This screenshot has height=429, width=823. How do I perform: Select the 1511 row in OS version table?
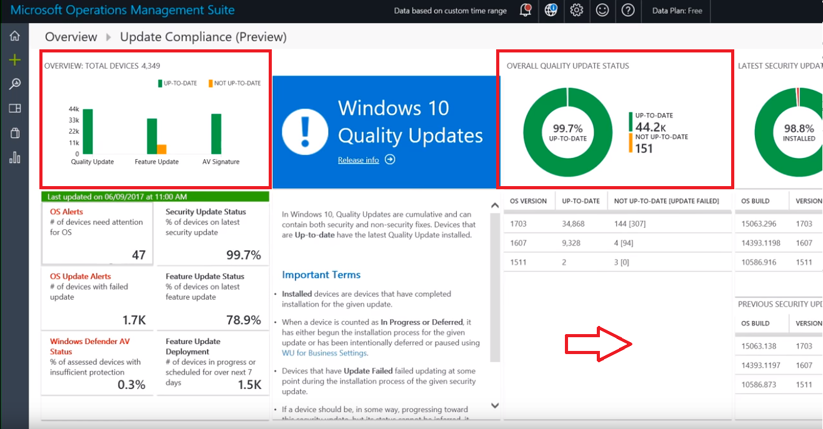[x=617, y=262]
